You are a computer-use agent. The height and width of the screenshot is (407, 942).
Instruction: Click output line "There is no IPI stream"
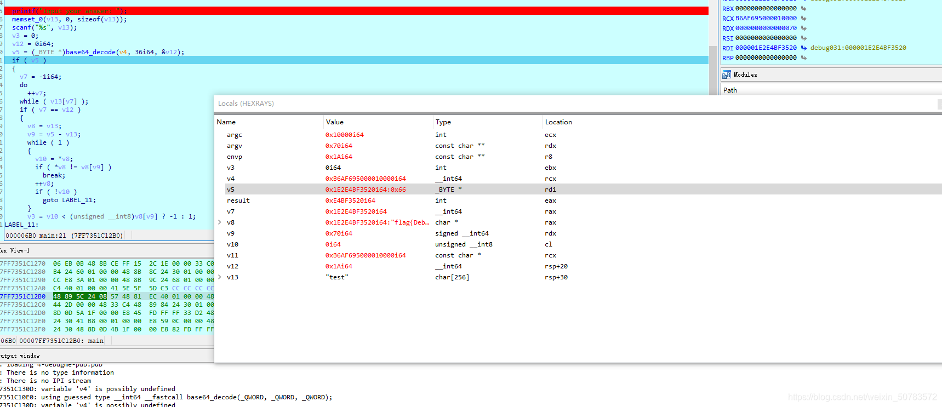(x=49, y=381)
